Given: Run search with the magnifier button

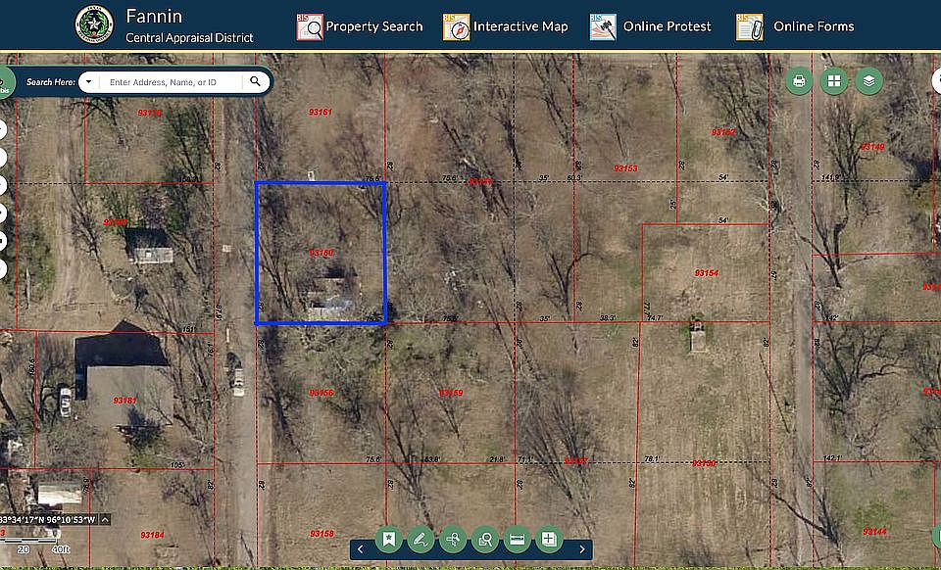Looking at the screenshot, I should tap(255, 81).
